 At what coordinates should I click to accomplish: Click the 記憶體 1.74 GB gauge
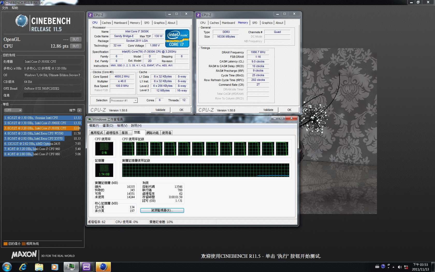tap(104, 170)
